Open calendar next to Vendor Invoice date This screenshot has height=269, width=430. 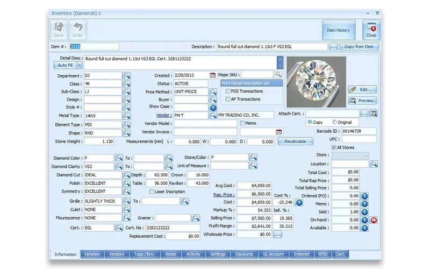(x=279, y=132)
